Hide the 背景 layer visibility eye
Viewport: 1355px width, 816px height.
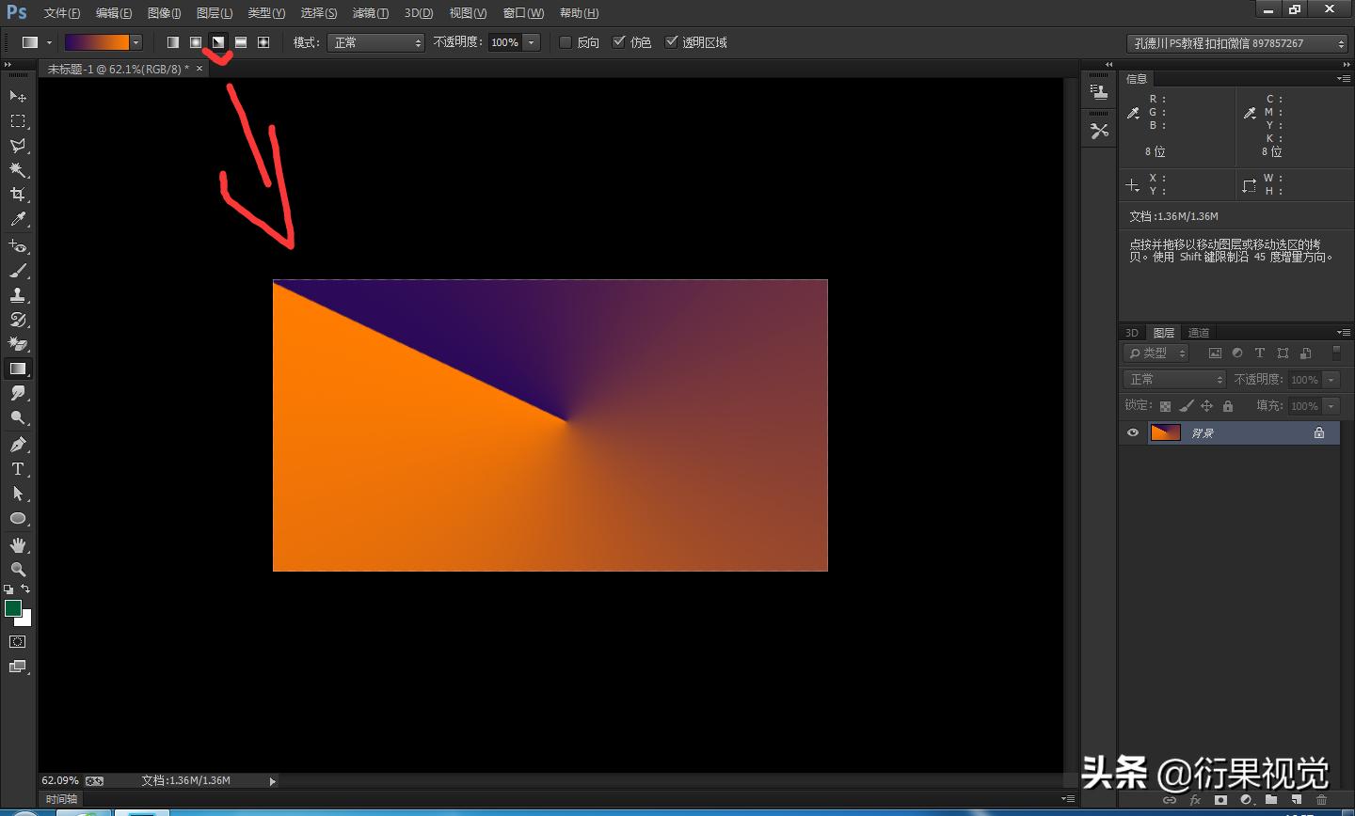[1132, 432]
